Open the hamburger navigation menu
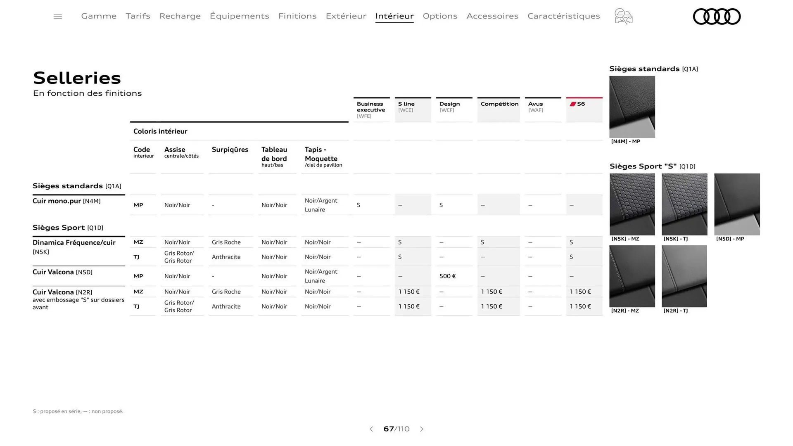Viewport: 793px width, 446px height. click(x=57, y=16)
